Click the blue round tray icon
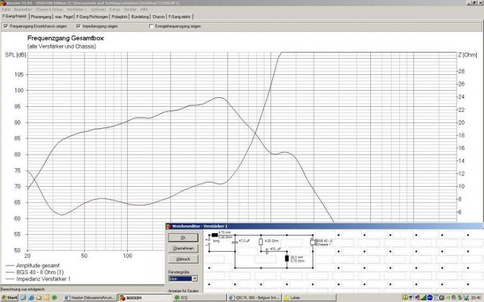 click(x=430, y=297)
